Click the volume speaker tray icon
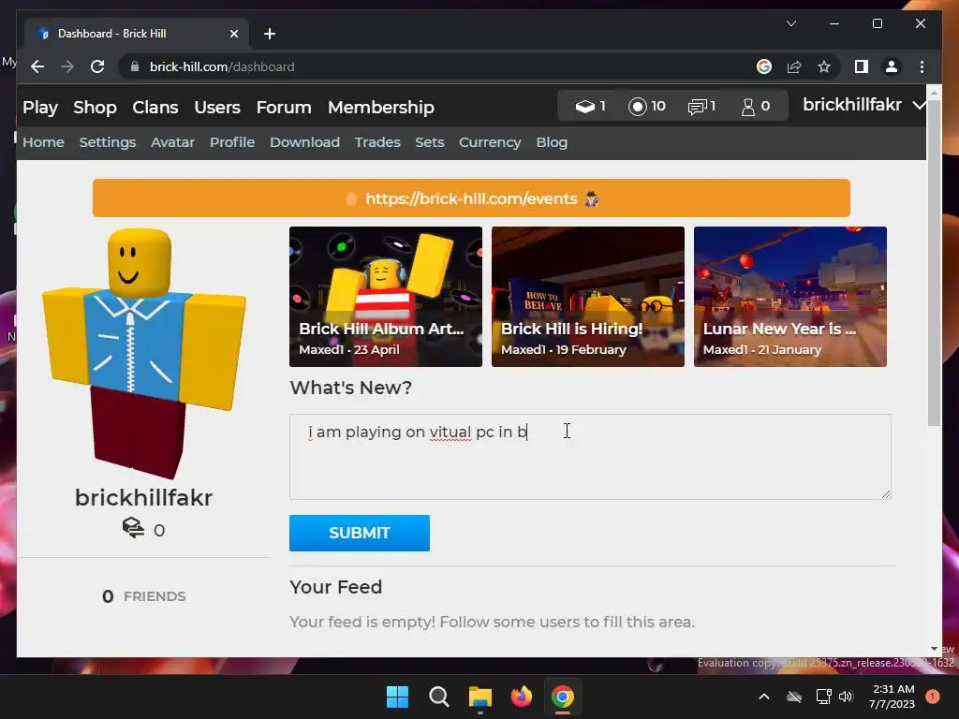 846,697
